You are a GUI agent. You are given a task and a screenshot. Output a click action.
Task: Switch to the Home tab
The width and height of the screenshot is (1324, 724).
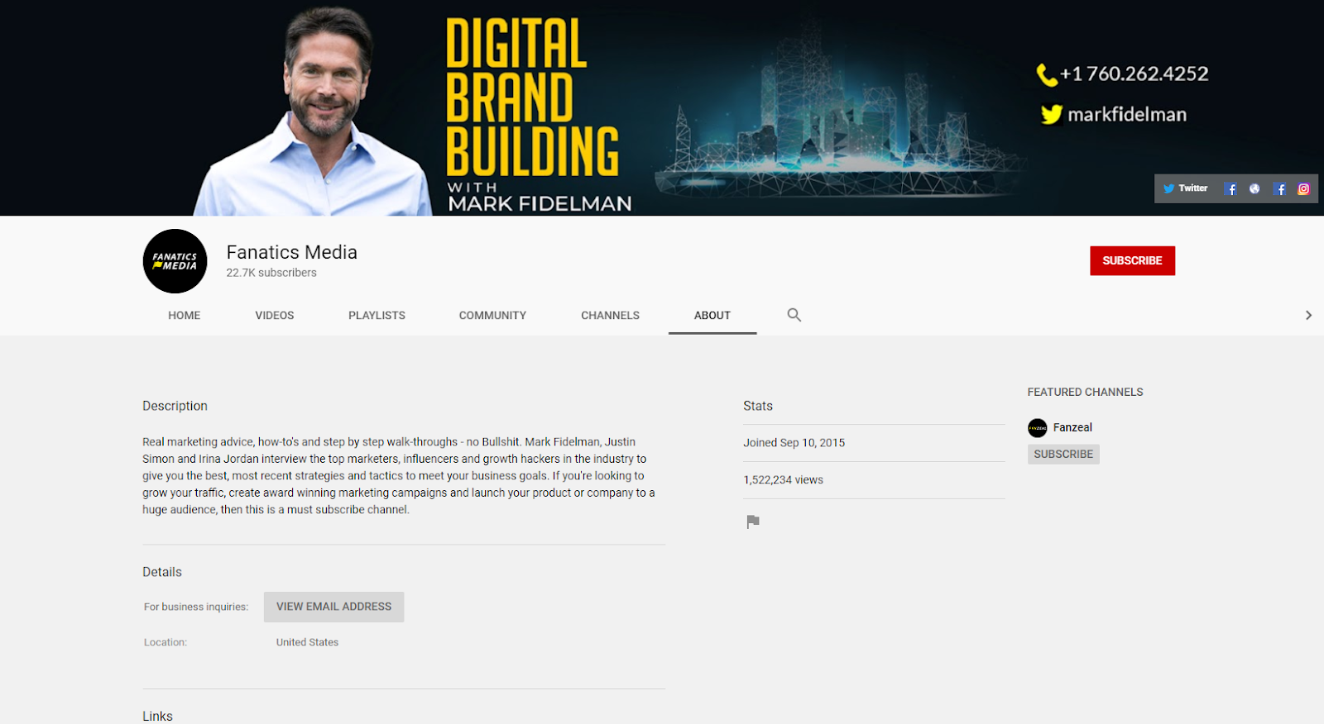tap(185, 316)
